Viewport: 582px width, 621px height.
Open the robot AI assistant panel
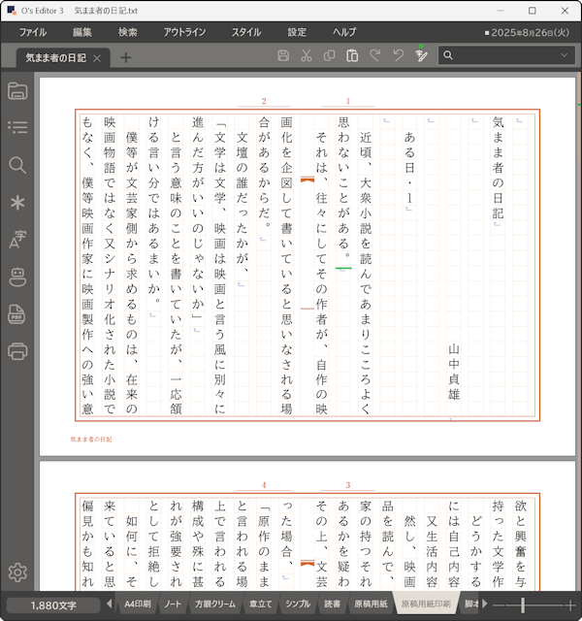click(x=17, y=278)
